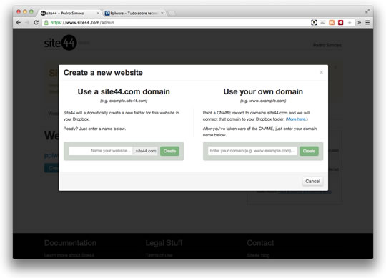
Task: Reload the page with refresh icon
Action: (x=36, y=22)
